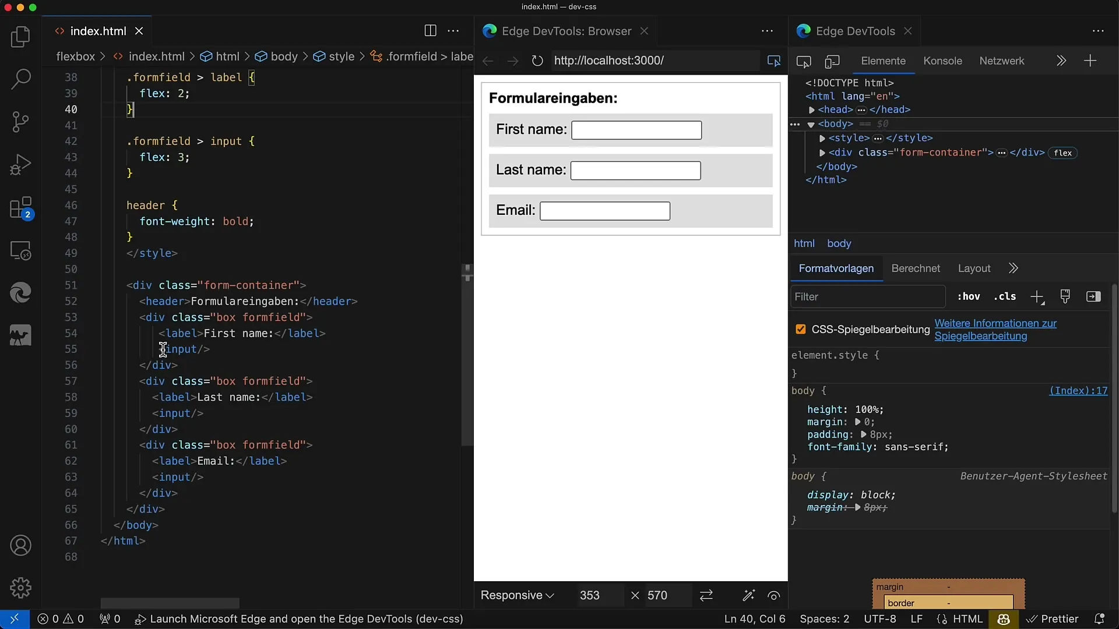This screenshot has height=629, width=1119.
Task: Open the Manage gear in activity bar
Action: (x=20, y=588)
